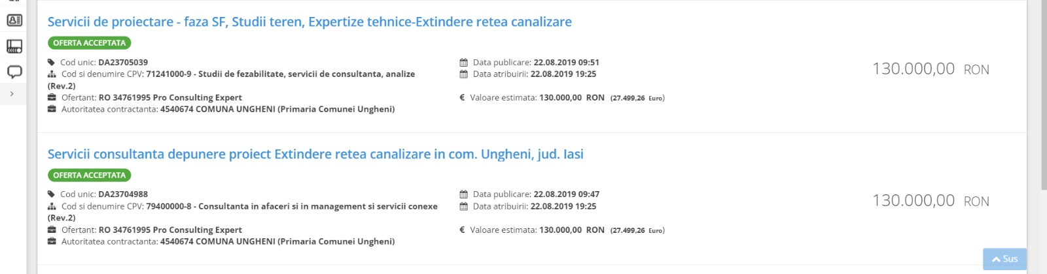Click the tag icon beside DA23704988

[x=51, y=194]
